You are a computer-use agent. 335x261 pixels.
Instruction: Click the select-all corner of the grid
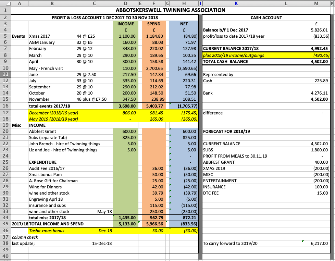pos(5,3)
